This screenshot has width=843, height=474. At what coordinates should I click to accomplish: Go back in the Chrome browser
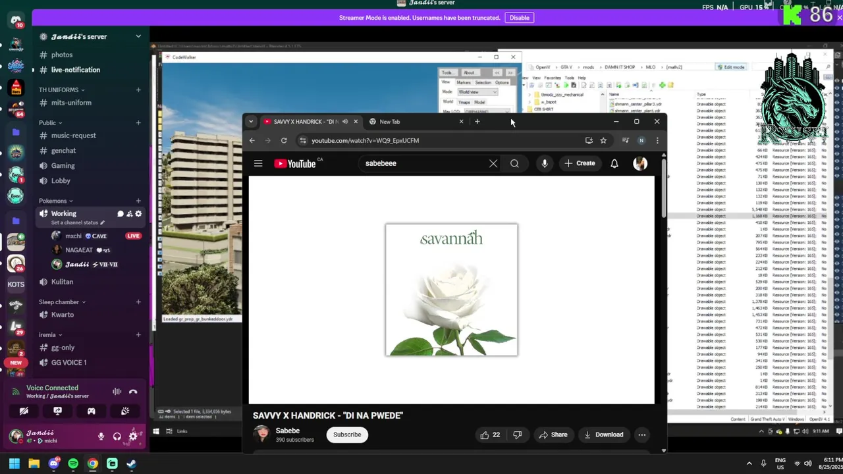pos(252,140)
